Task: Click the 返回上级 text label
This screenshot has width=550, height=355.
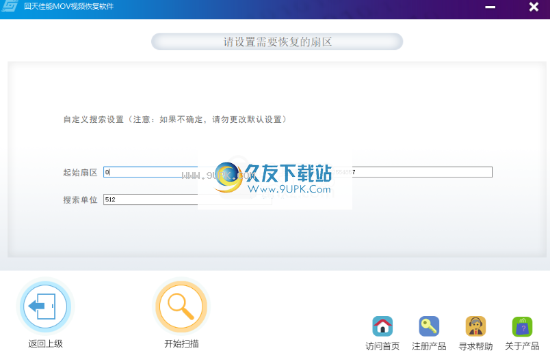Action: [46, 344]
